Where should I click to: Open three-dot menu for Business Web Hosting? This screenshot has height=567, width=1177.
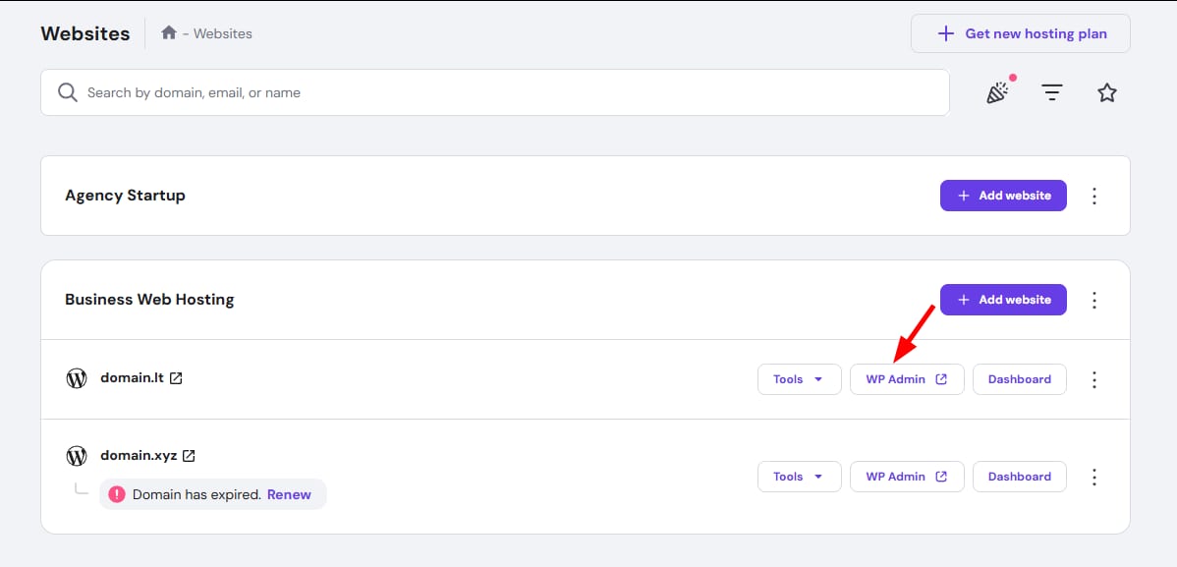click(x=1094, y=300)
